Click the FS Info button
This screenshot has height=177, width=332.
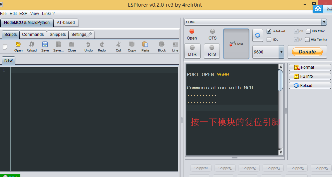tap(310, 76)
